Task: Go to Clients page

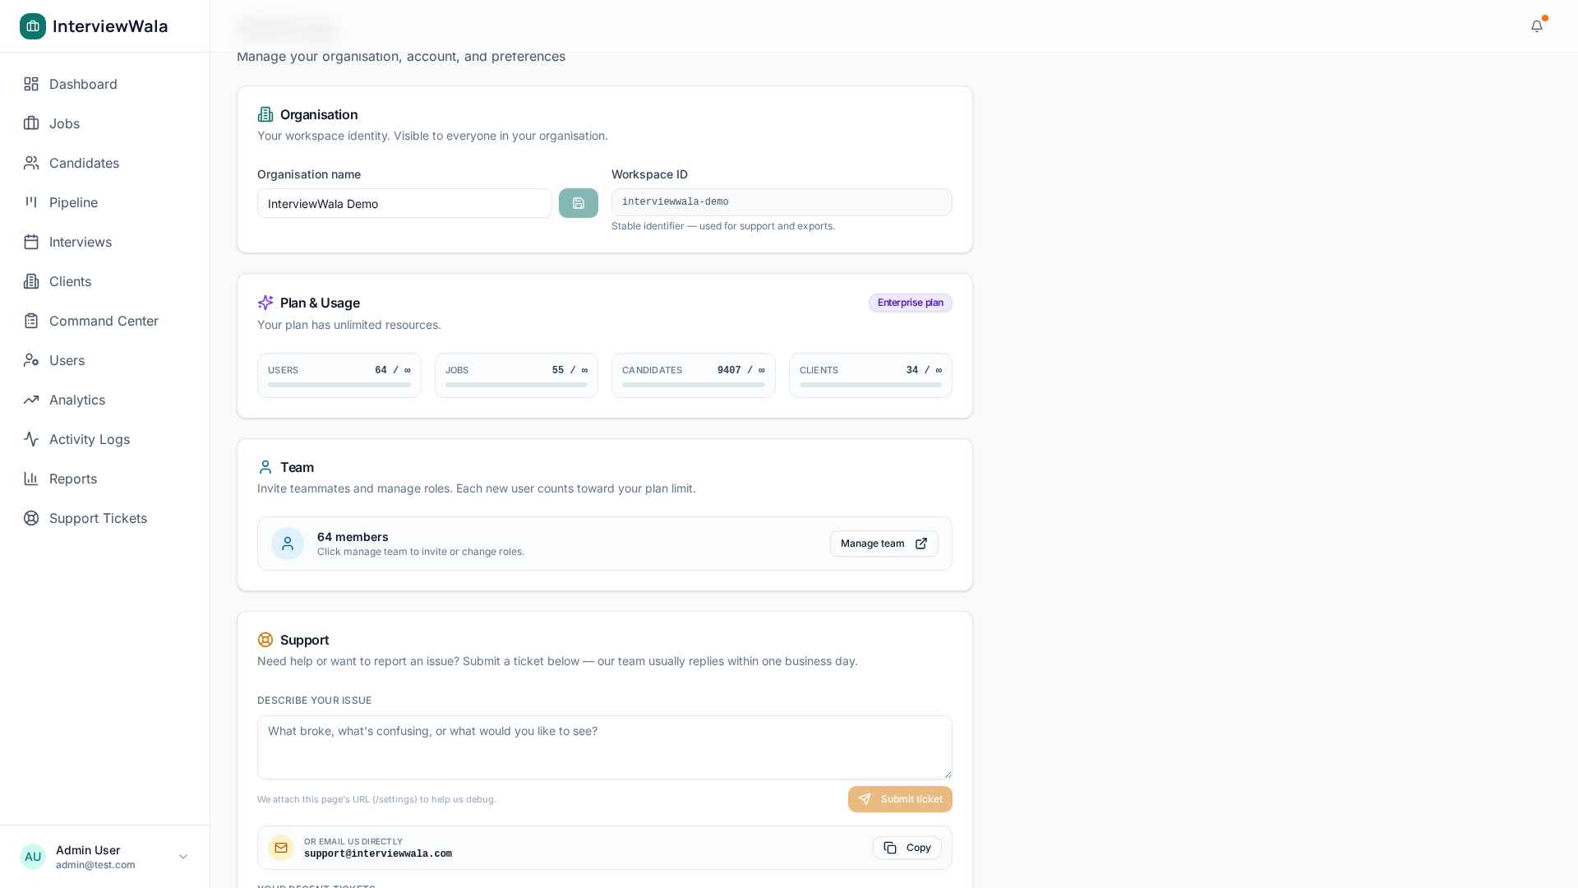Action: tap(105, 281)
